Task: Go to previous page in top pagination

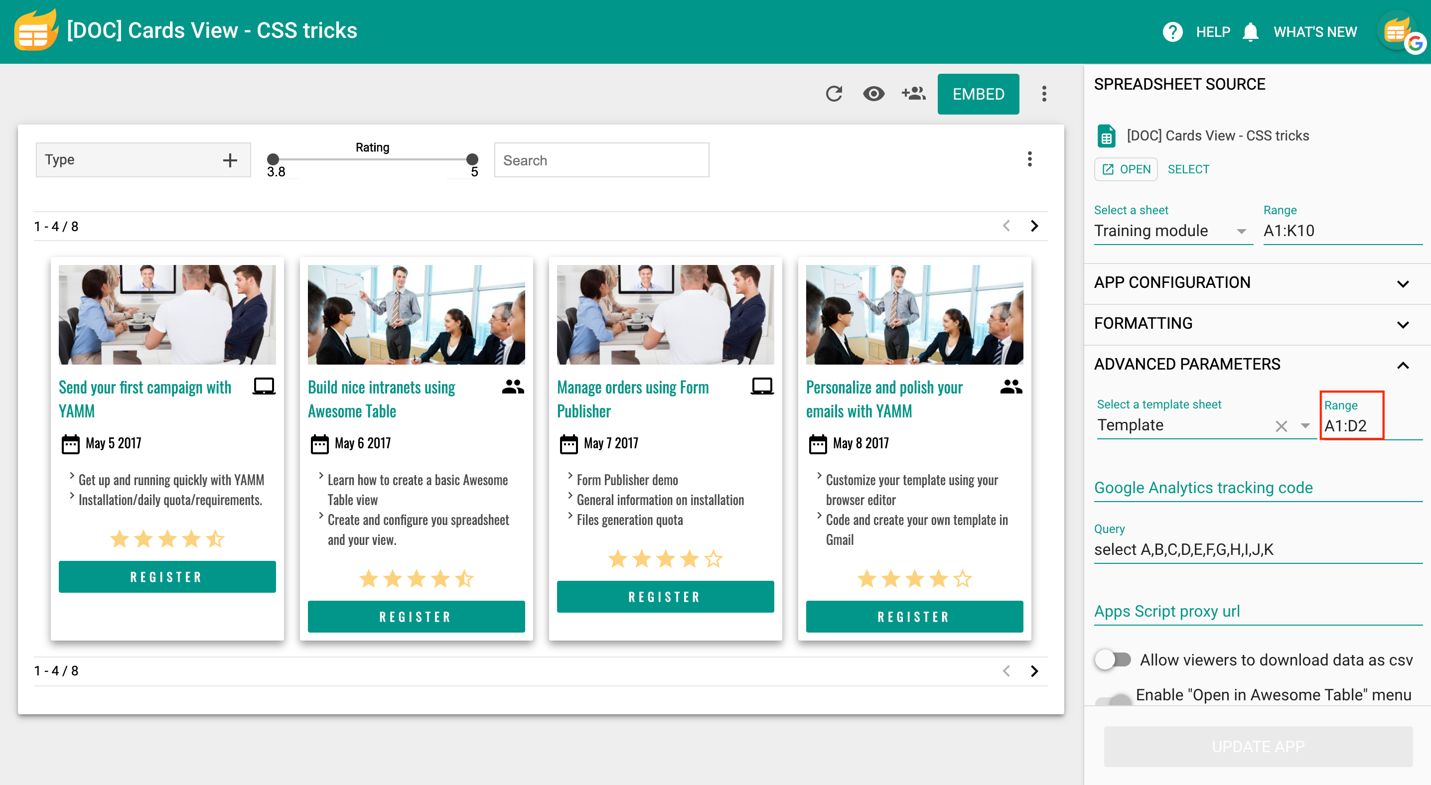Action: tap(1006, 226)
